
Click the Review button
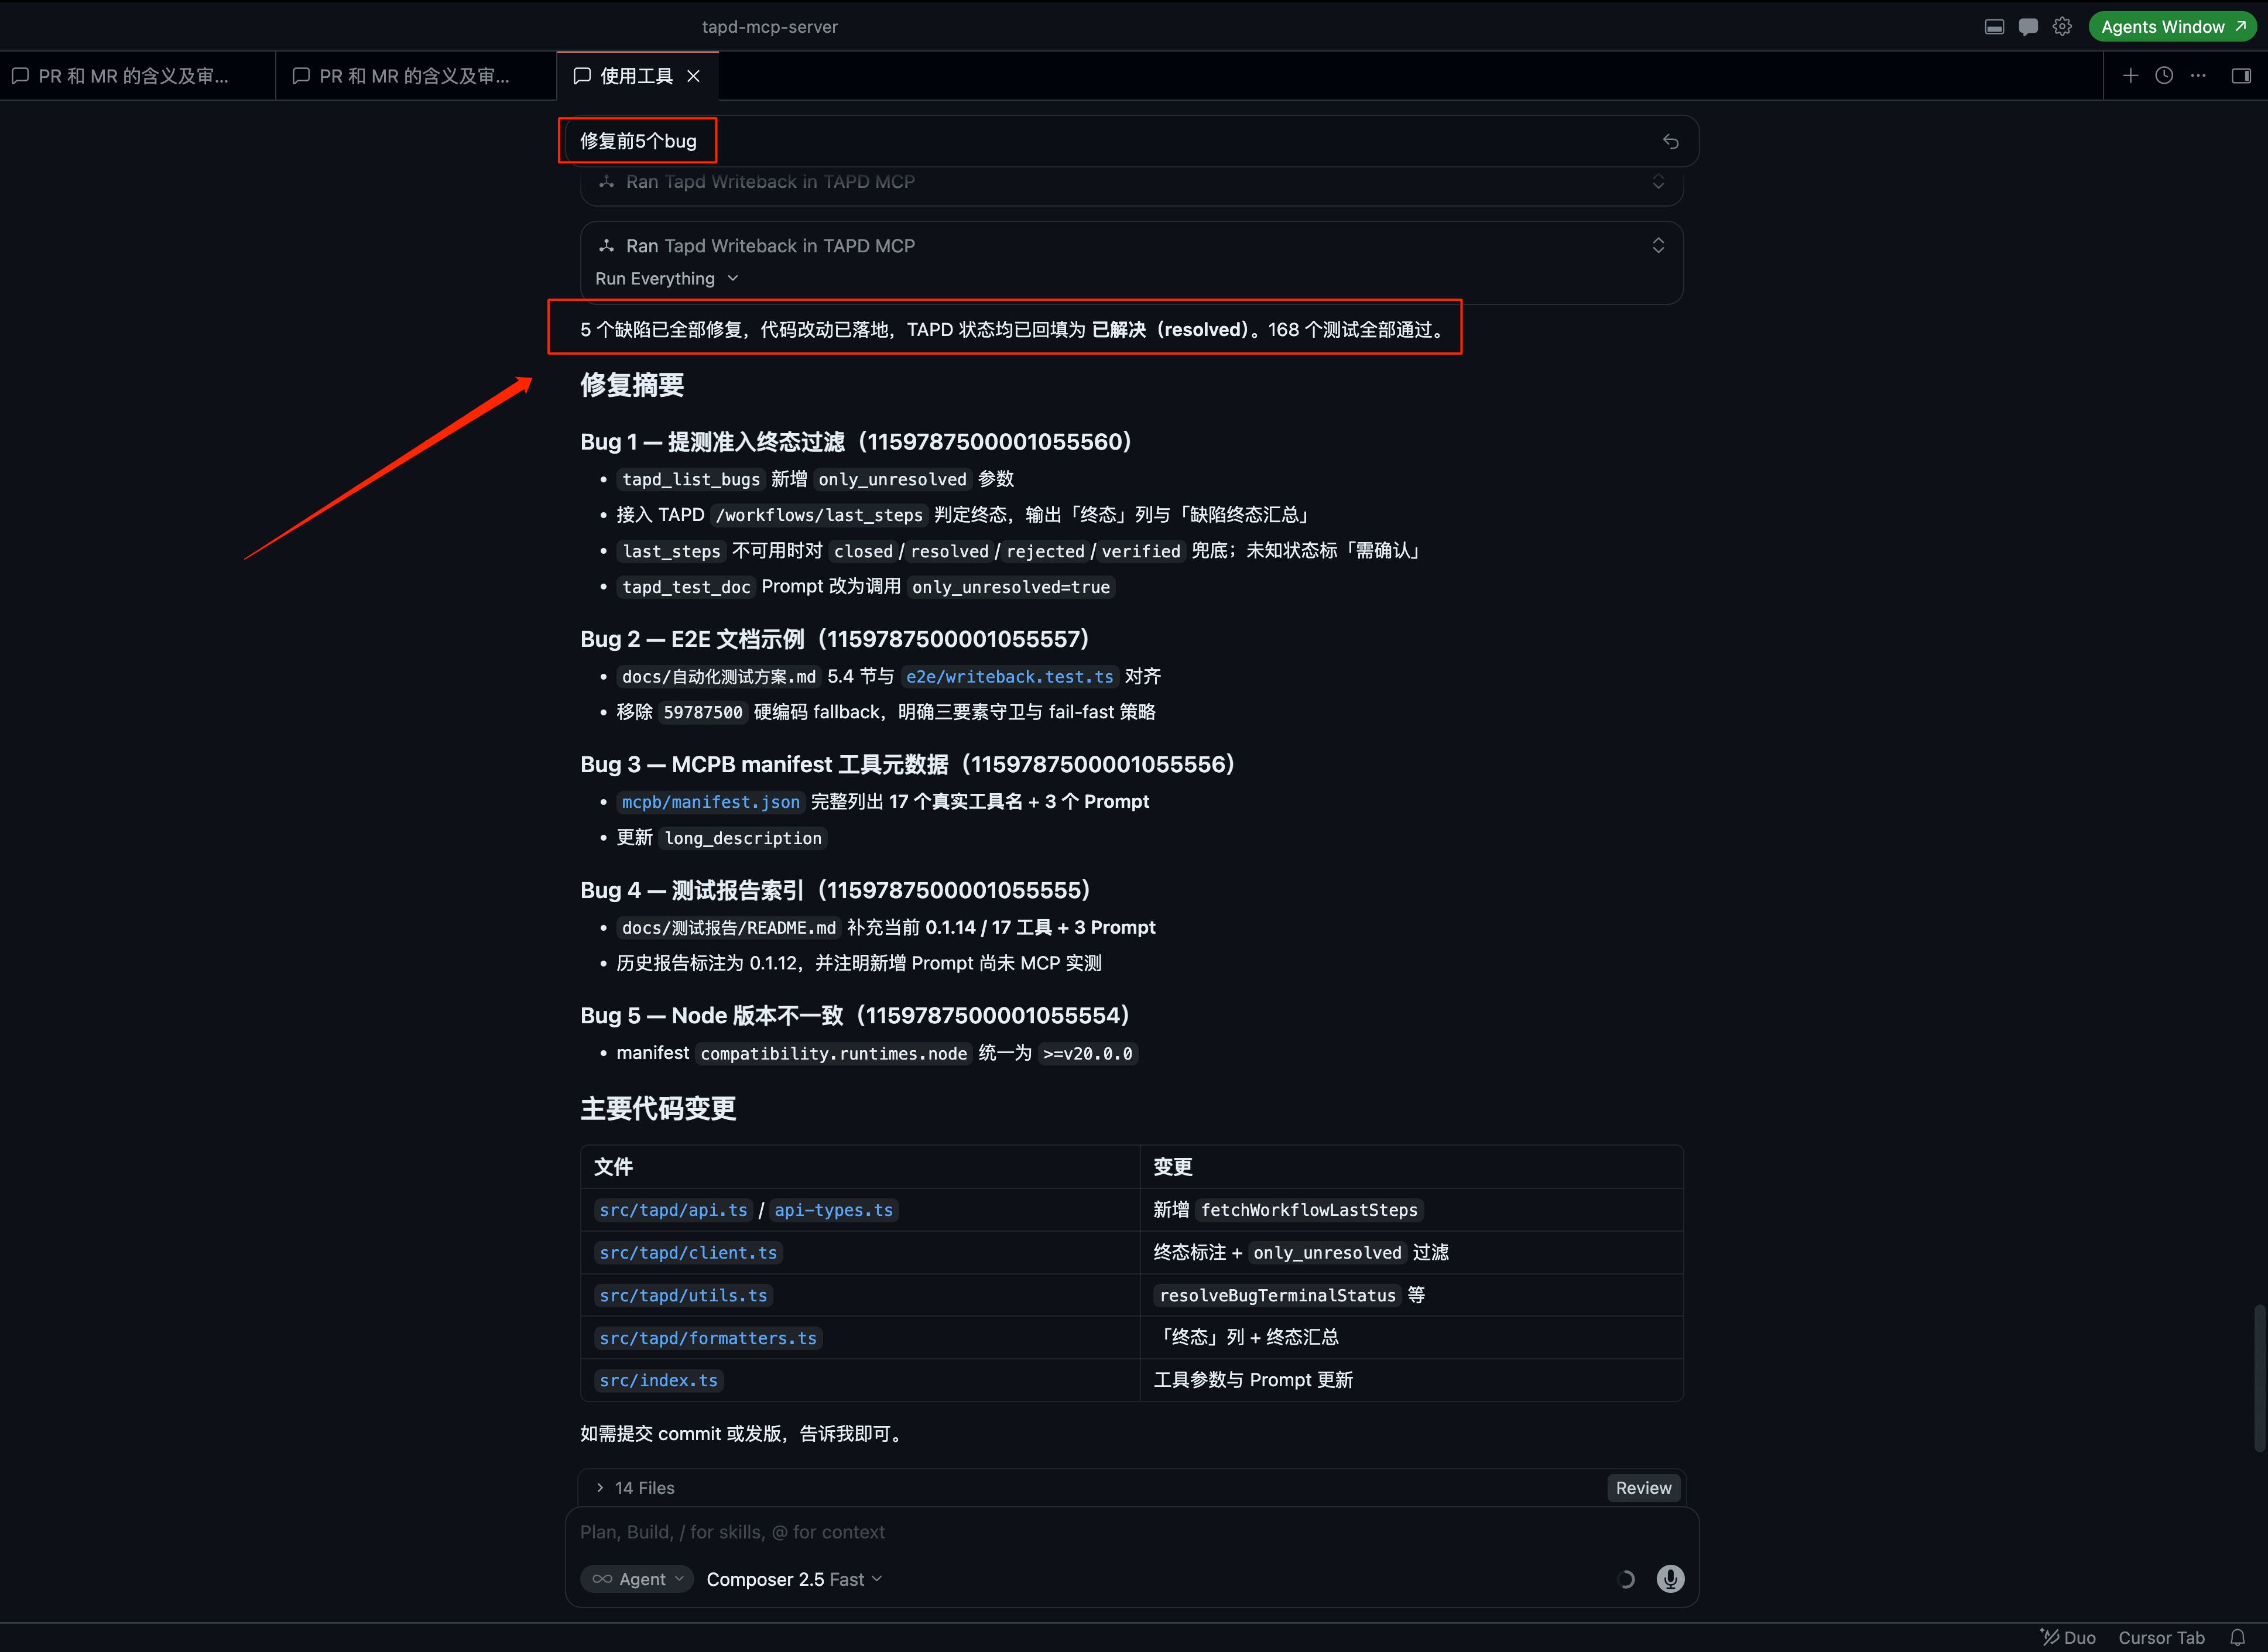[1643, 1488]
